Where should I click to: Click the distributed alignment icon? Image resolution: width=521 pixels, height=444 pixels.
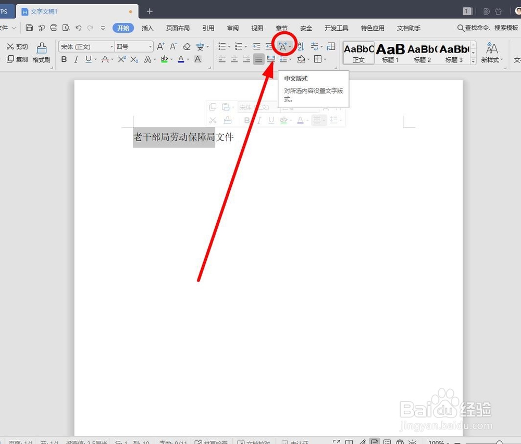coord(271,59)
